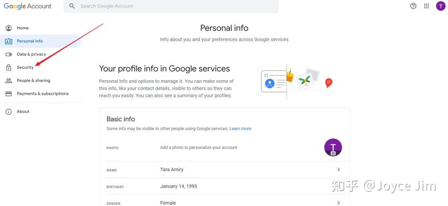The image size is (448, 206).
Task: Click the About info icon
Action: click(8, 112)
